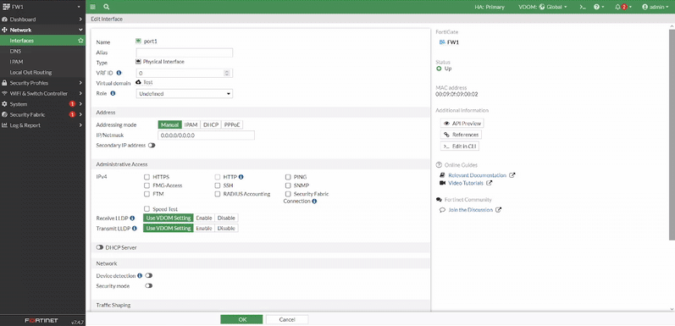The width and height of the screenshot is (675, 326).
Task: Click the port1 interface icon
Action: coord(138,41)
